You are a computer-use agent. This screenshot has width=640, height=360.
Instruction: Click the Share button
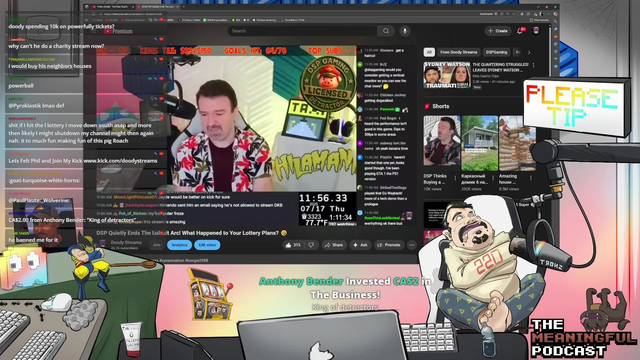[x=333, y=245]
